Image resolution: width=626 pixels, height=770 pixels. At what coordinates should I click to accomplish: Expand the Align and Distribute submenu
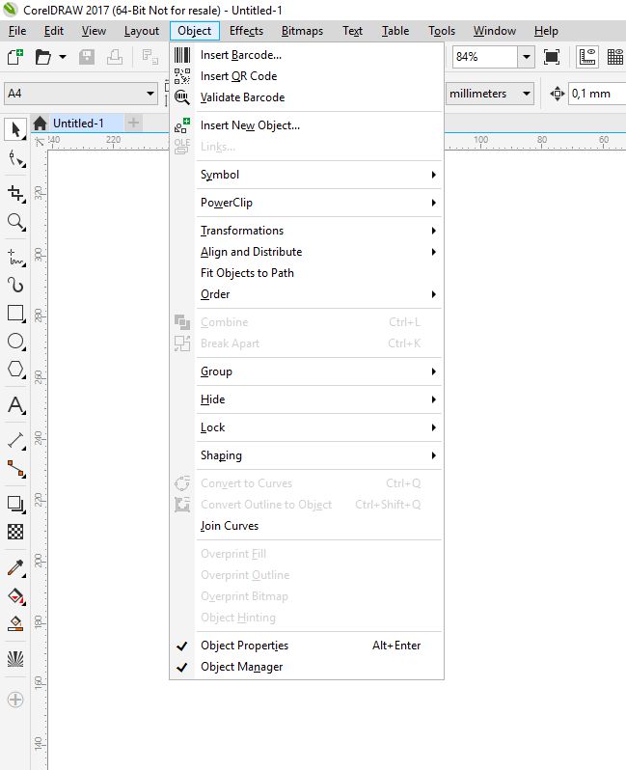307,252
